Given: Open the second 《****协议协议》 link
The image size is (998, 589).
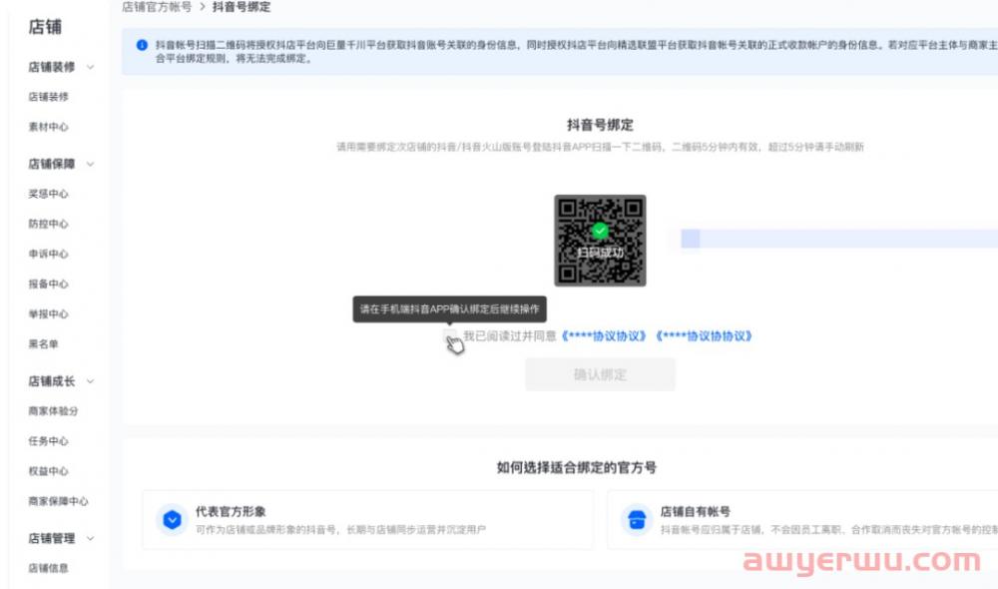Looking at the screenshot, I should [704, 335].
